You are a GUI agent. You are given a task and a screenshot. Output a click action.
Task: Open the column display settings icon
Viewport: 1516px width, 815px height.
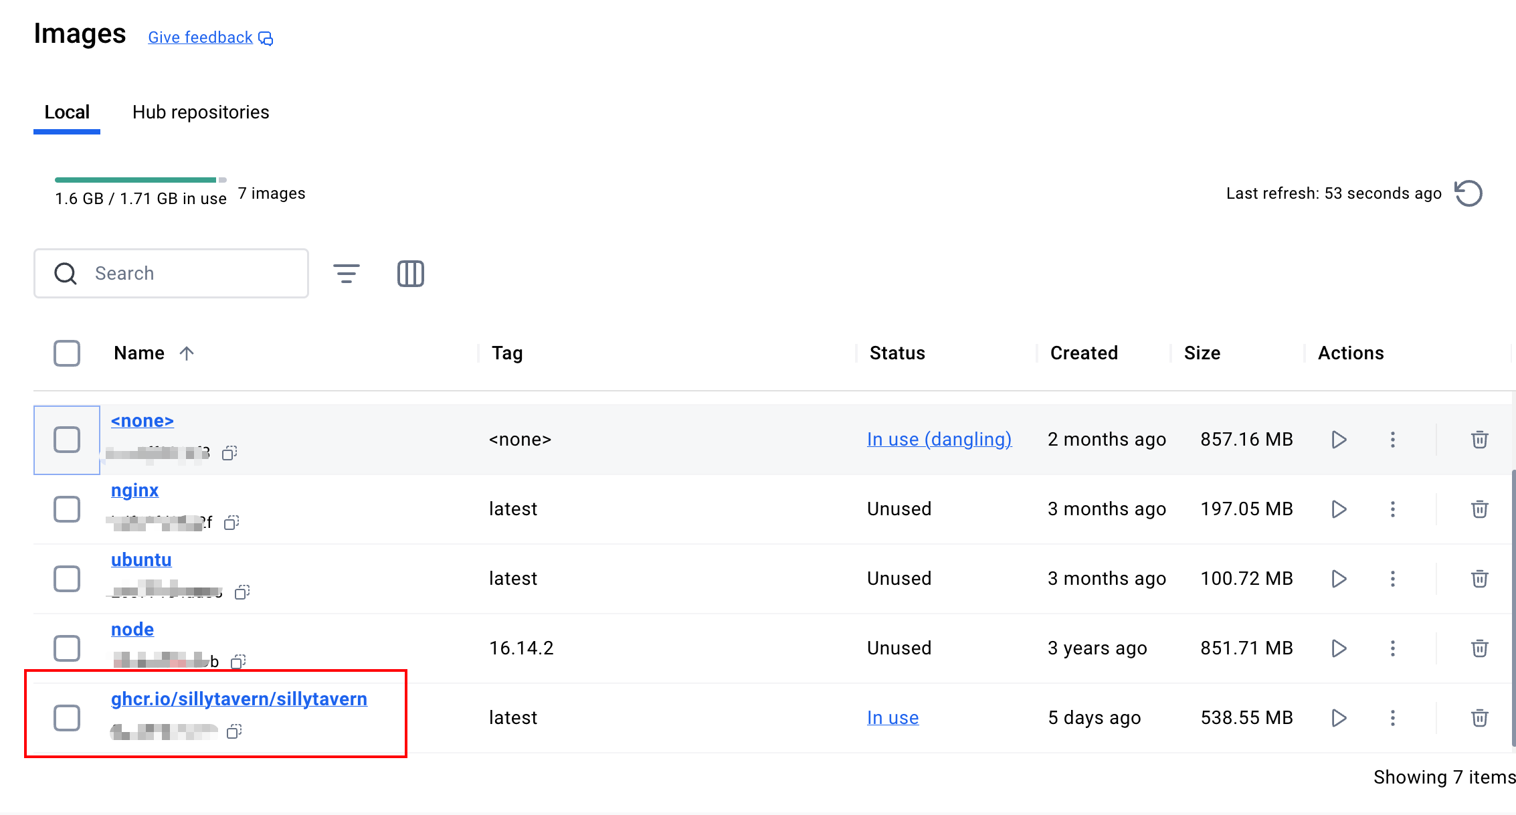point(410,274)
